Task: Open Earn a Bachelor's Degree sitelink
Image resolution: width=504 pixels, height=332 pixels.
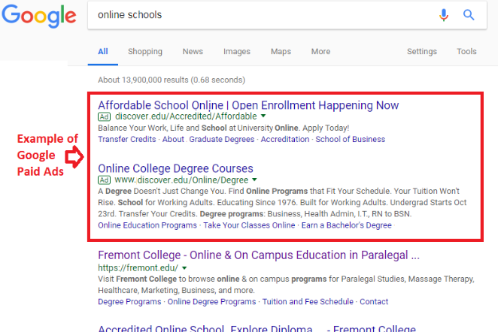Action: tap(347, 225)
